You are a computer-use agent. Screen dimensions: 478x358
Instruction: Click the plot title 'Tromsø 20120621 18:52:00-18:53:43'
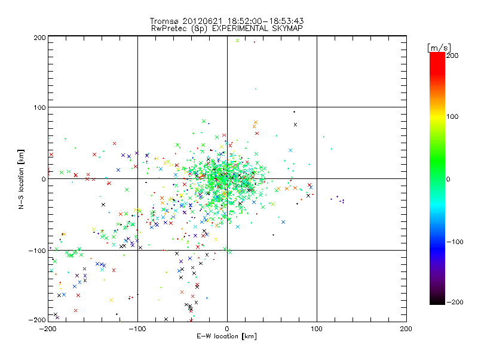[x=226, y=21]
